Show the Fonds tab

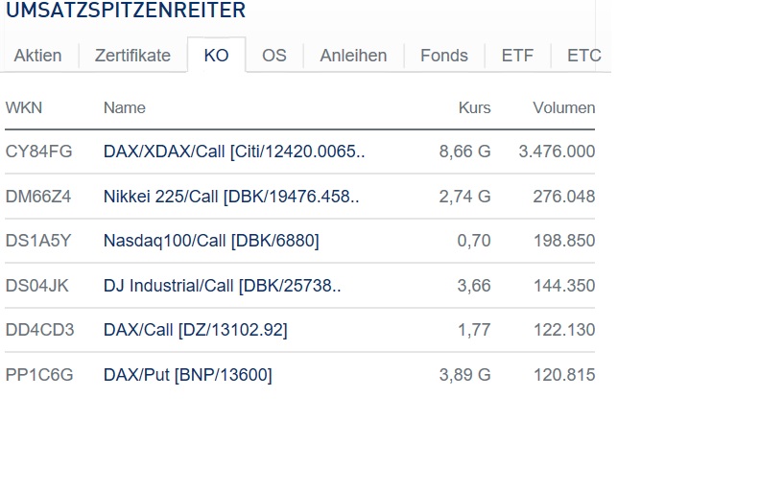[x=444, y=56]
